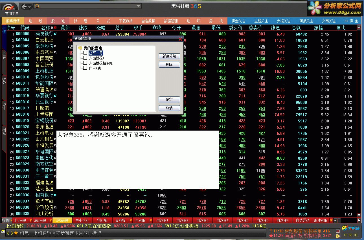
Task: Open the 资金关注 tab
Action: (239, 21)
